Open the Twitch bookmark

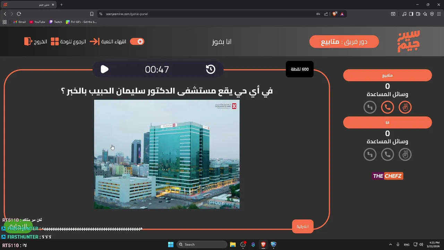pos(55,22)
